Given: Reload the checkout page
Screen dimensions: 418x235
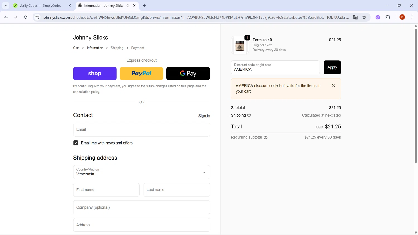Looking at the screenshot, I should tap(26, 17).
